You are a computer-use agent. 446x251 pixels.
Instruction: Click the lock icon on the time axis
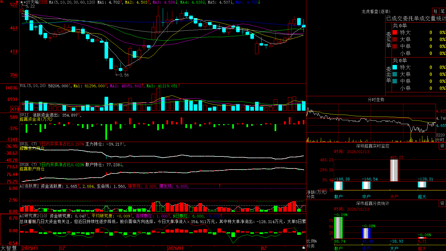pyautogui.click(x=304, y=247)
